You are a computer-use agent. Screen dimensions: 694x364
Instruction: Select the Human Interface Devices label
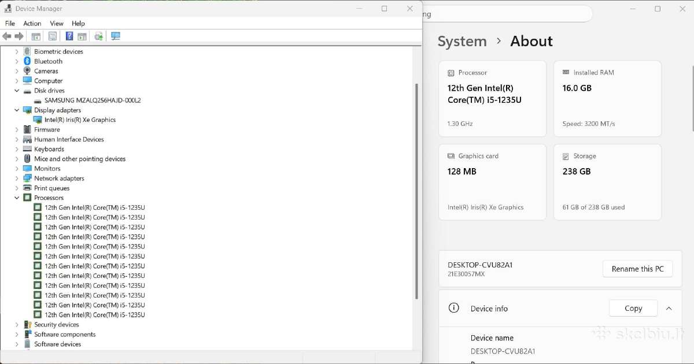[69, 139]
